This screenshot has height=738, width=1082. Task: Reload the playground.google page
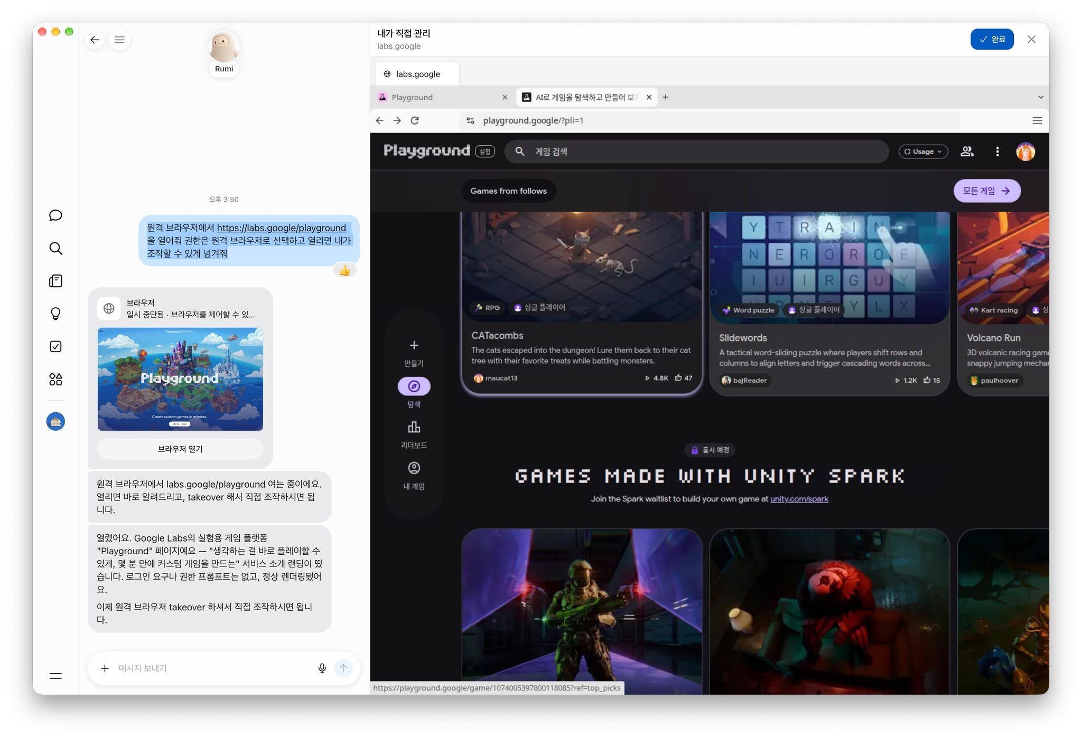coord(415,120)
